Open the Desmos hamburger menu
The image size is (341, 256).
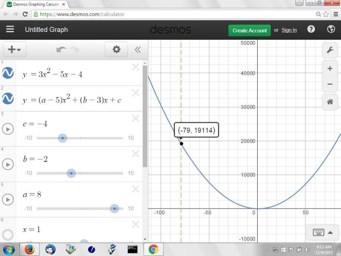[x=10, y=29]
